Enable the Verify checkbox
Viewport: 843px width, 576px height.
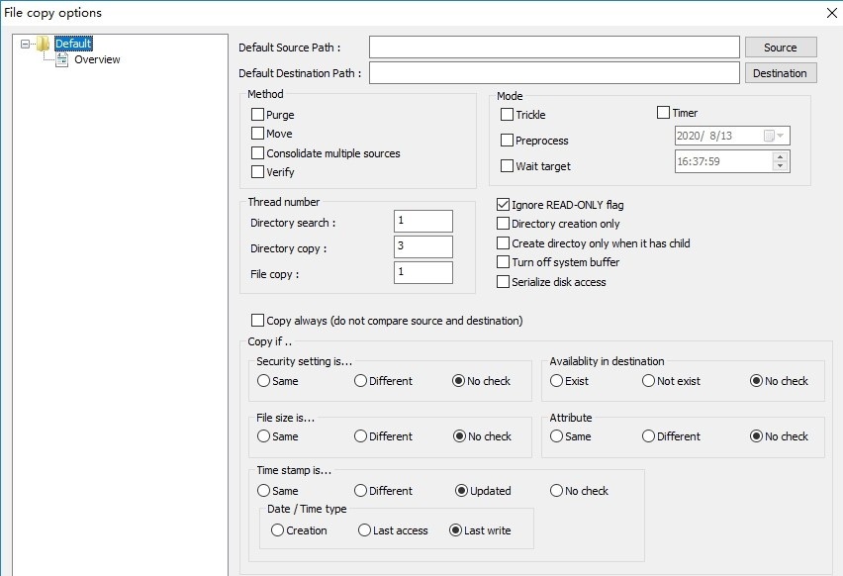click(257, 172)
